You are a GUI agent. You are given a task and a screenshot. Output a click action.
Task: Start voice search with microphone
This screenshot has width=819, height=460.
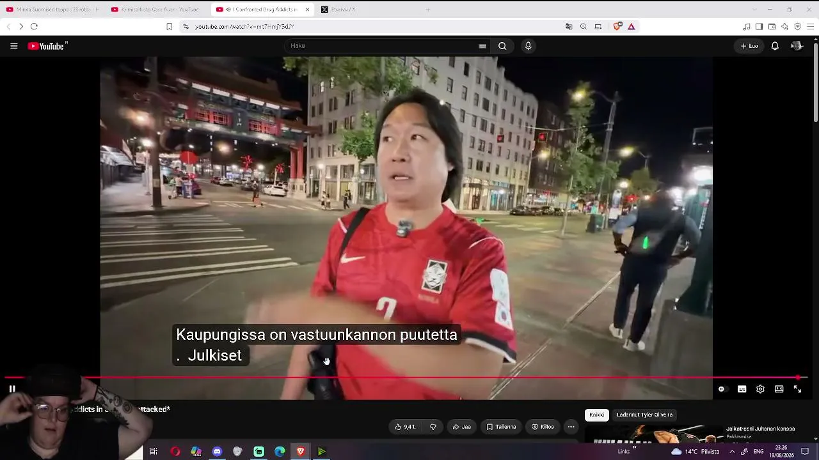pyautogui.click(x=528, y=46)
